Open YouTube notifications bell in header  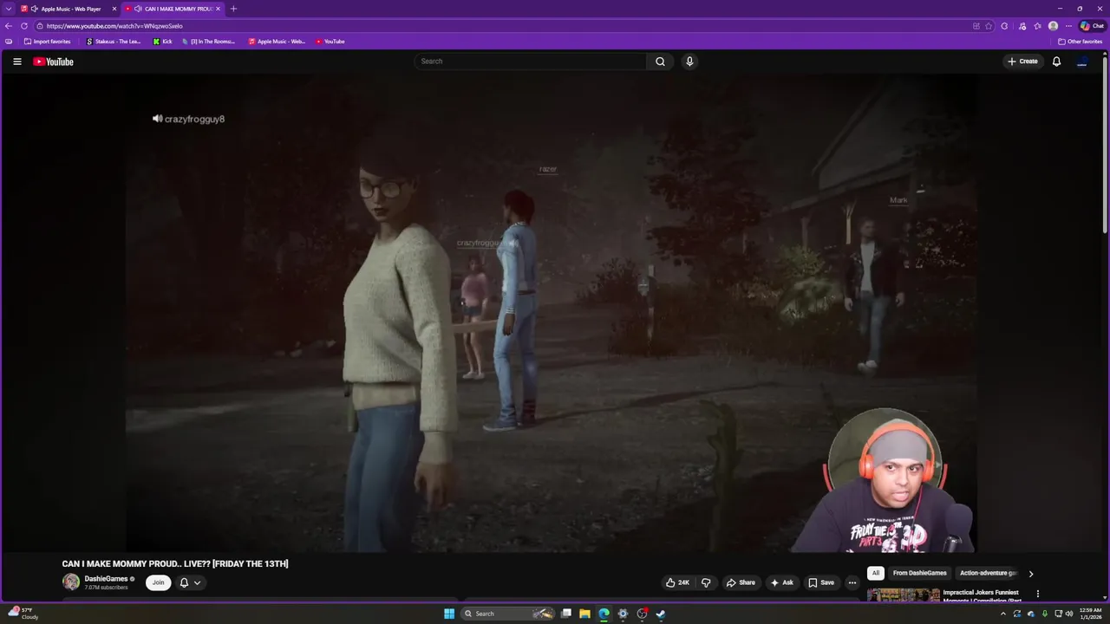click(x=1056, y=62)
